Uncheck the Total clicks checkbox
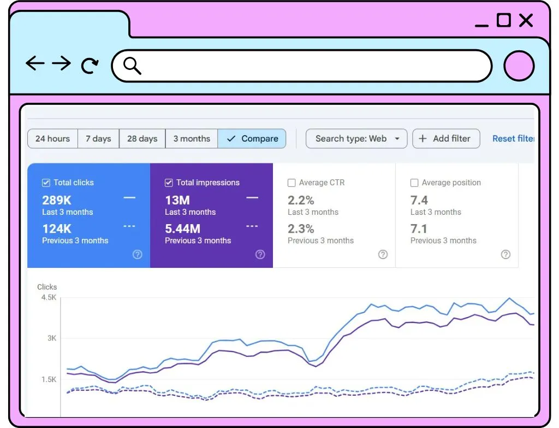Viewport: 559px width, 428px height. [46, 183]
